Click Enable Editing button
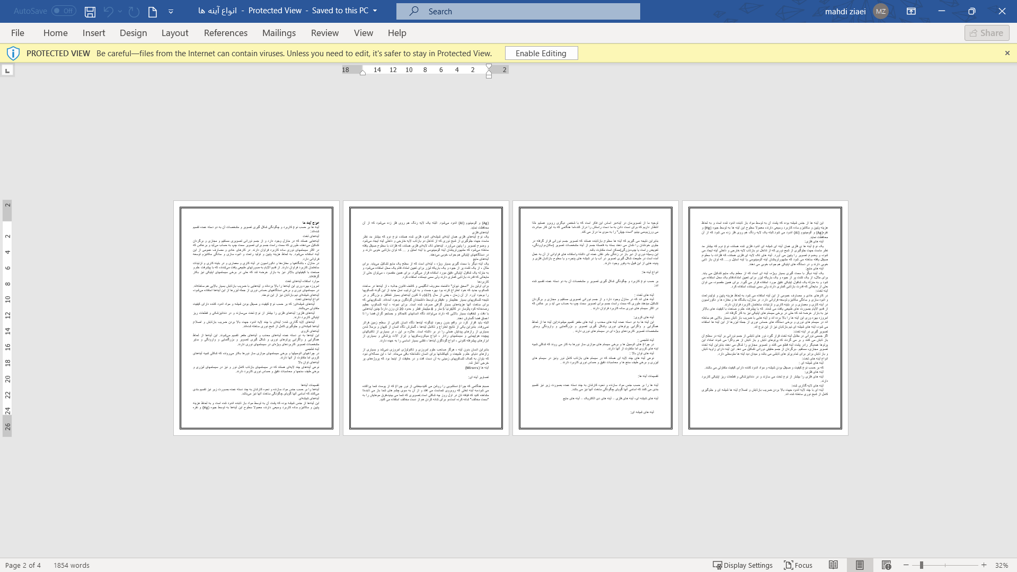This screenshot has height=572, width=1017. coord(541,53)
